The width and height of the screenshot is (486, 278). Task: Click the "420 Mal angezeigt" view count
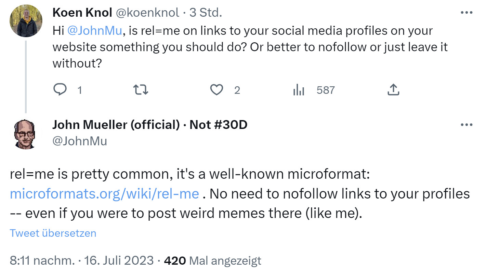[212, 261]
